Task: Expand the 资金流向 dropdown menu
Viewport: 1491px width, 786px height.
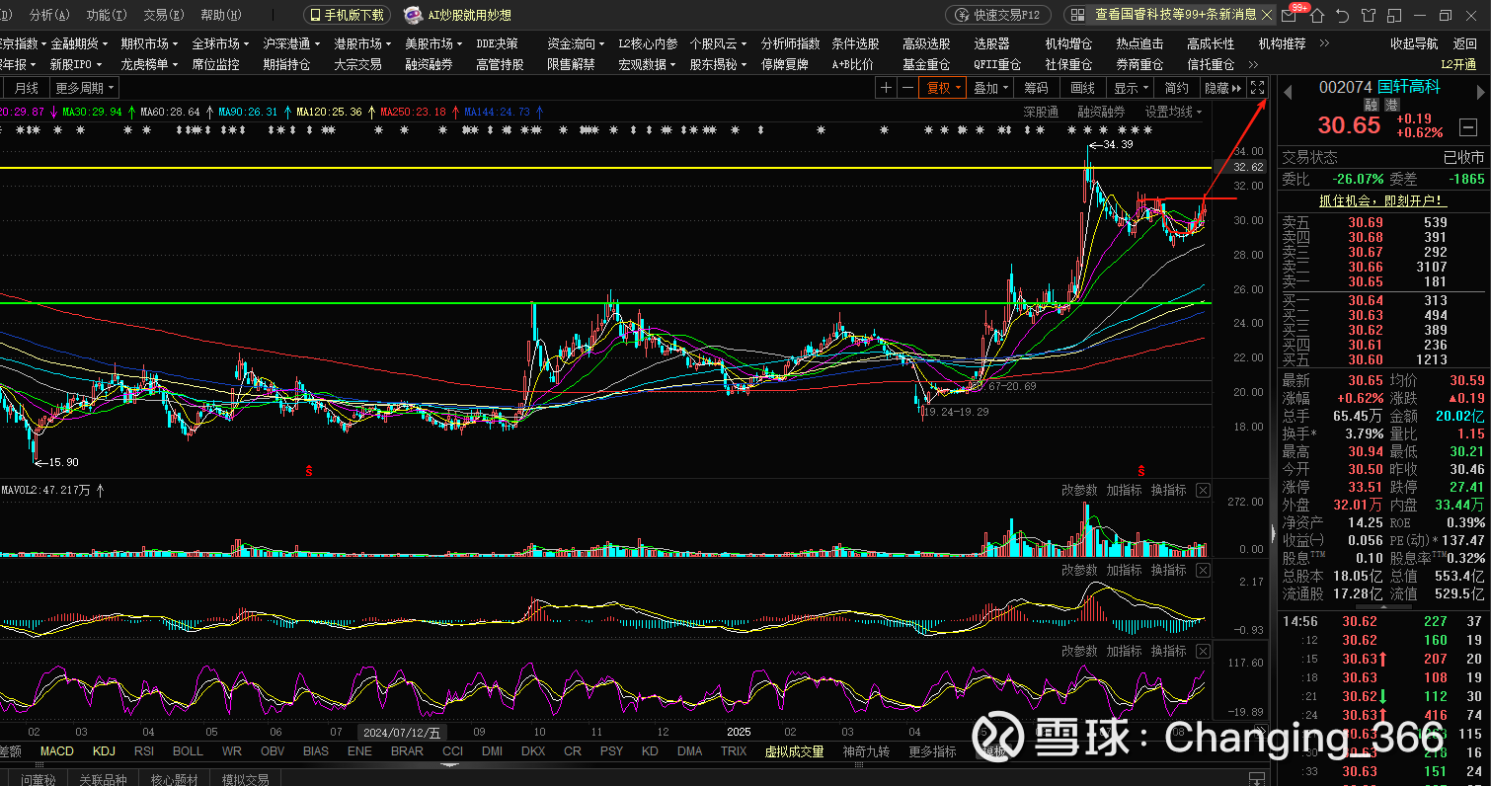Action: coord(577,43)
